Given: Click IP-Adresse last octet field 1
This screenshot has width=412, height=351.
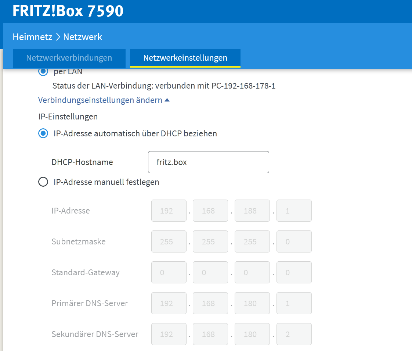Looking at the screenshot, I should pyautogui.click(x=294, y=211).
